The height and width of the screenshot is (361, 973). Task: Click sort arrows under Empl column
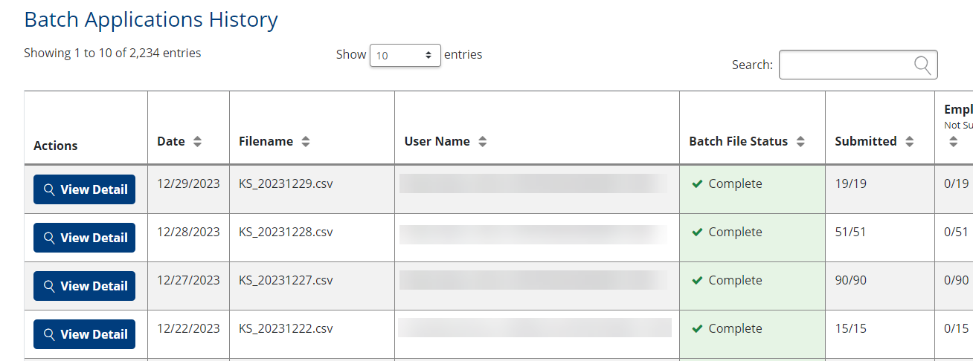pyautogui.click(x=954, y=141)
